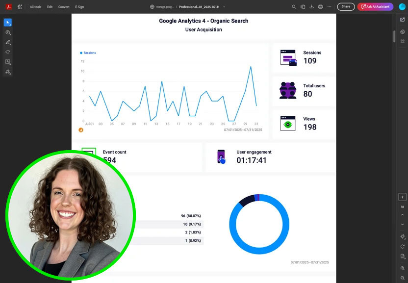The width and height of the screenshot is (408, 283).
Task: Open the AI tools sparkle icon
Action: pyautogui.click(x=20, y=7)
